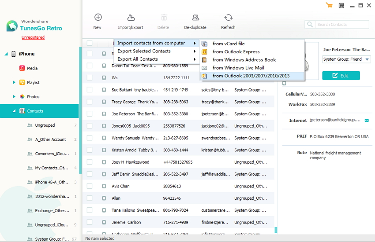Focus the Search Contacts field
This screenshot has height=242, width=375.
tap(342, 25)
